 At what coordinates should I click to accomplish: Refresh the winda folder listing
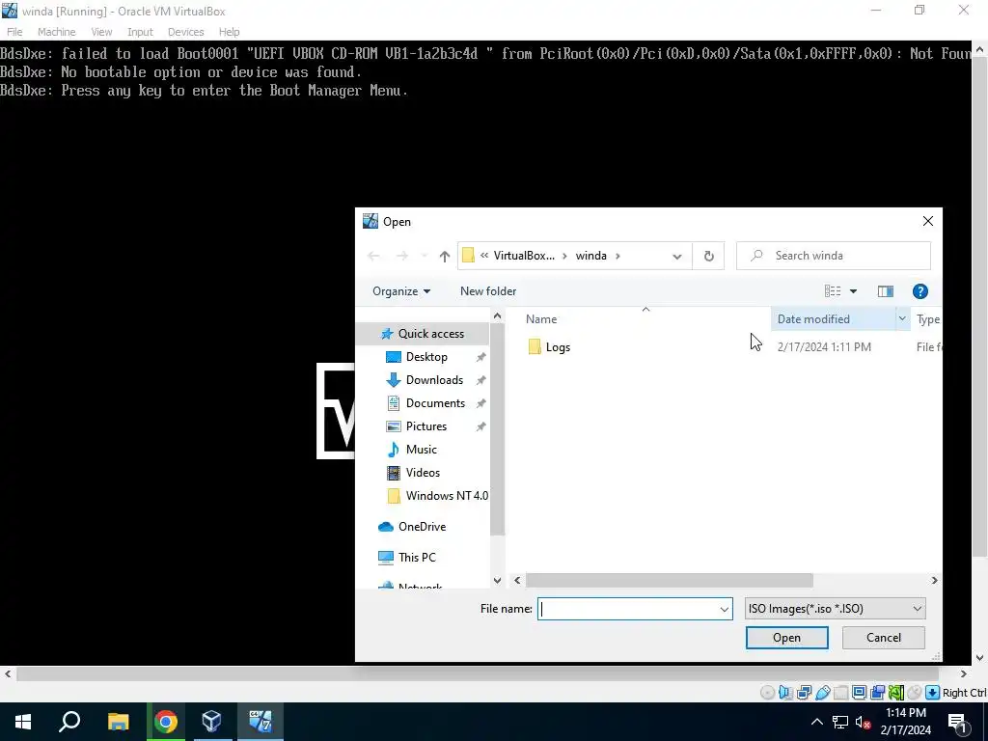point(709,256)
